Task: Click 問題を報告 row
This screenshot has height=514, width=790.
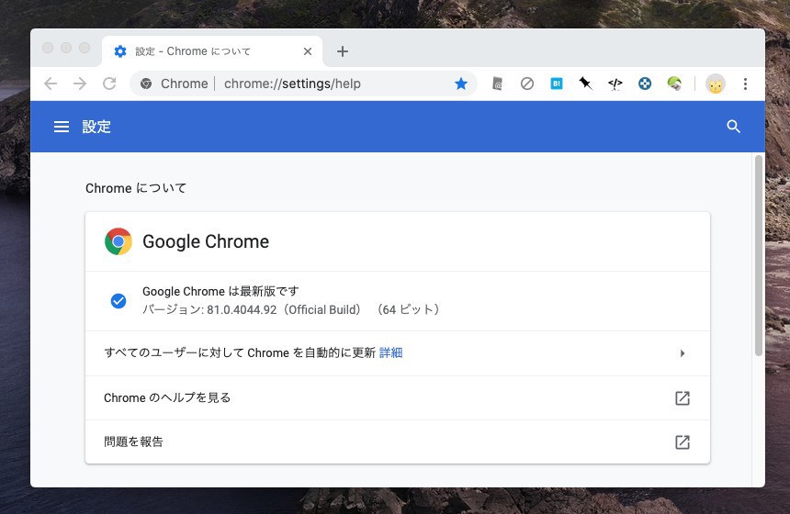Action: (x=397, y=441)
